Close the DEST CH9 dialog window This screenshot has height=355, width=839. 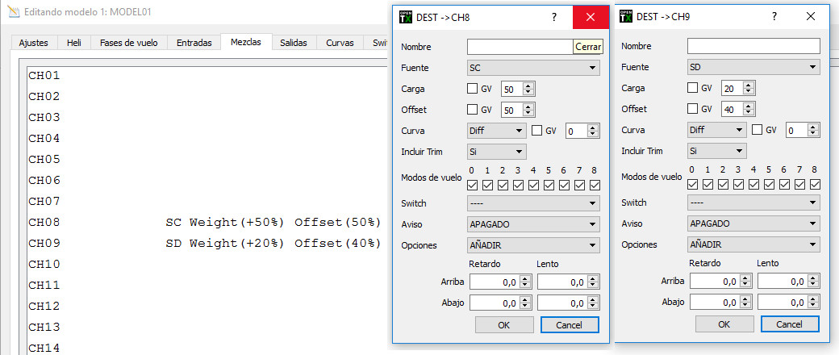click(x=811, y=17)
